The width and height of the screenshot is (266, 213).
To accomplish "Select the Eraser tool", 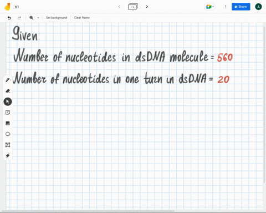I will click(8, 91).
